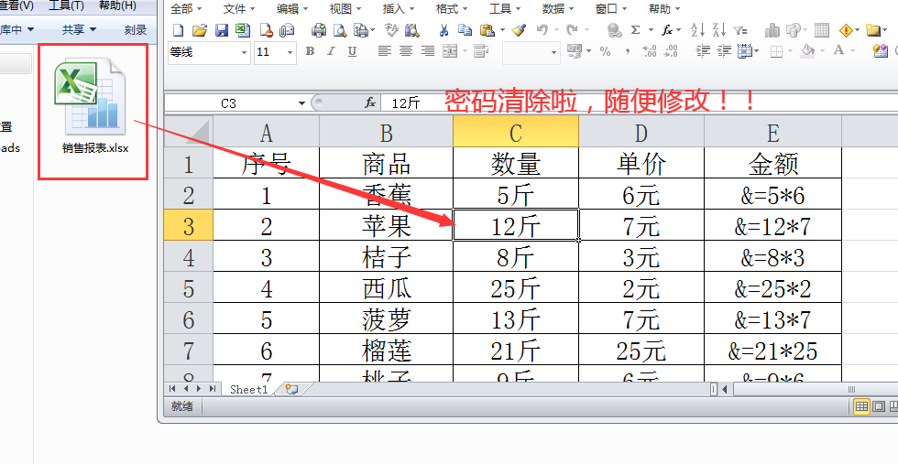Open the font size dropdown 11
898x464 pixels.
click(290, 53)
